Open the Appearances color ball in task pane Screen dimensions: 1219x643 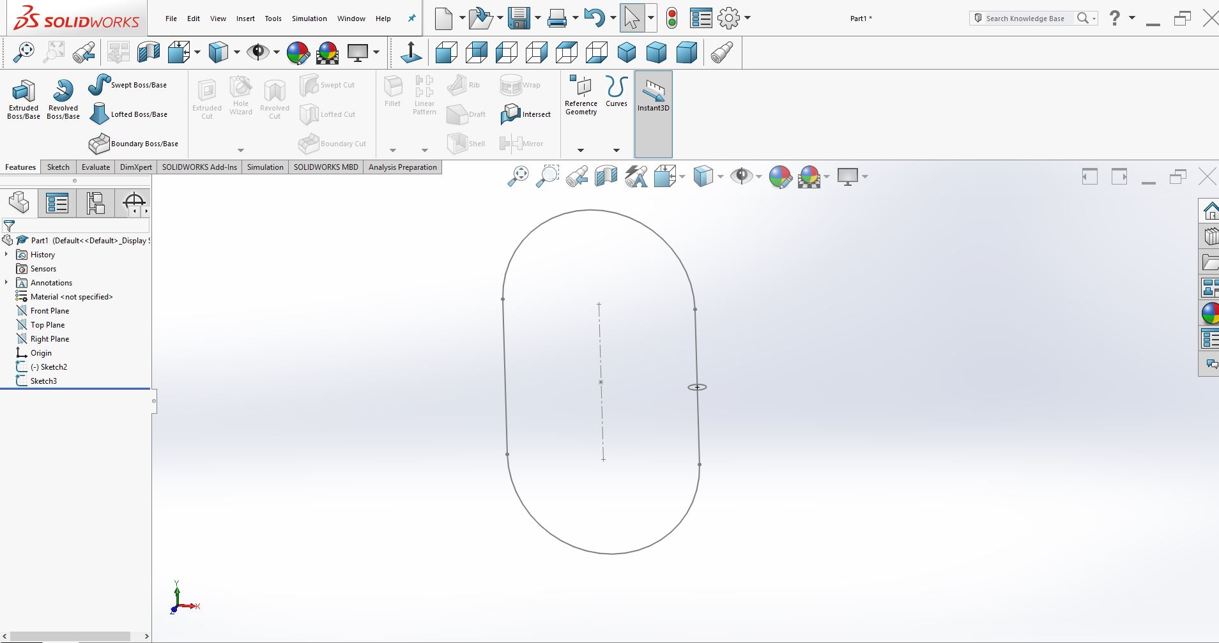coord(1210,313)
